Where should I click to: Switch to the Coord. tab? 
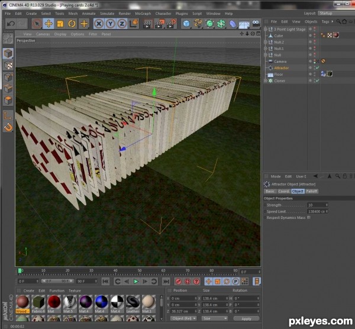pos(283,191)
